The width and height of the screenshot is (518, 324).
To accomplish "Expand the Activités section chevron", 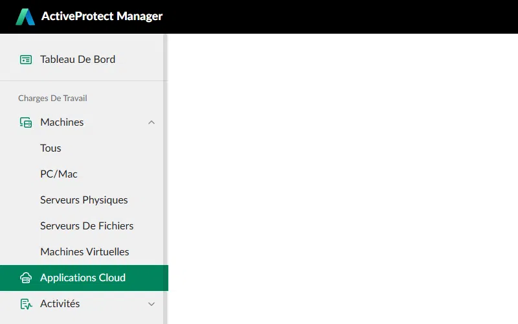I will (x=152, y=304).
